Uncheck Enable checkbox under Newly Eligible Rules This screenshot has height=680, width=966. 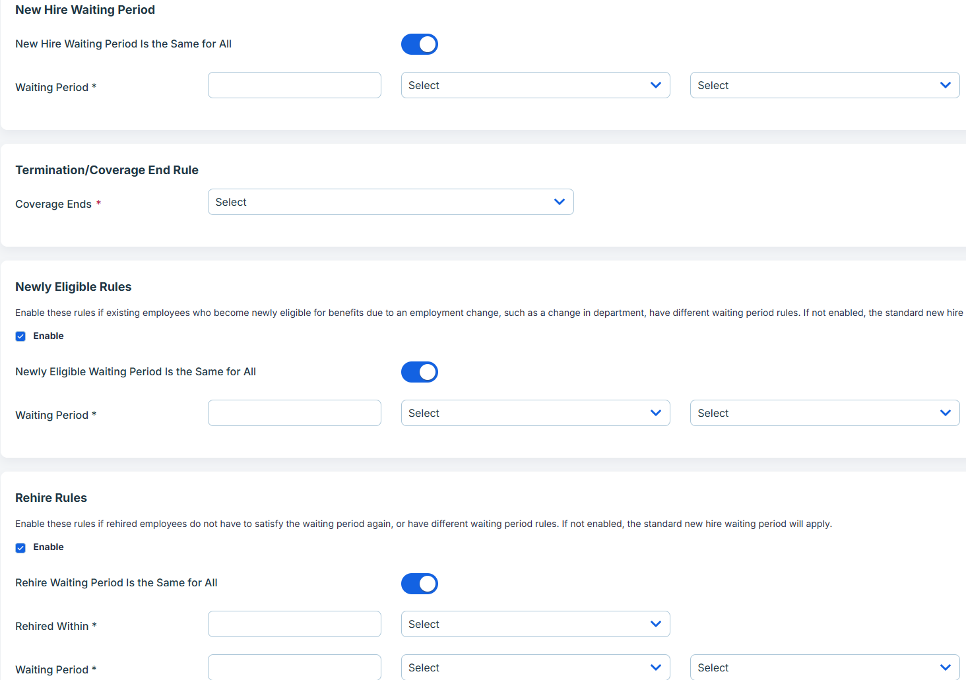tap(20, 336)
